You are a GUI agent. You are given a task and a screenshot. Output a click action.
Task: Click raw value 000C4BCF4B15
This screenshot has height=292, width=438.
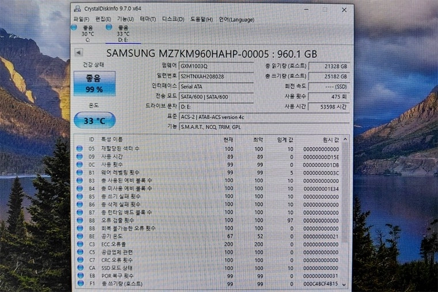pyautogui.click(x=320, y=284)
